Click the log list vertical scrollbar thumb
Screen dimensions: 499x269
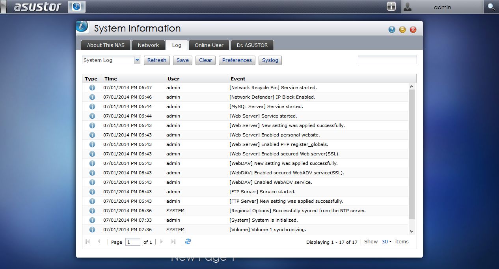coord(412,154)
